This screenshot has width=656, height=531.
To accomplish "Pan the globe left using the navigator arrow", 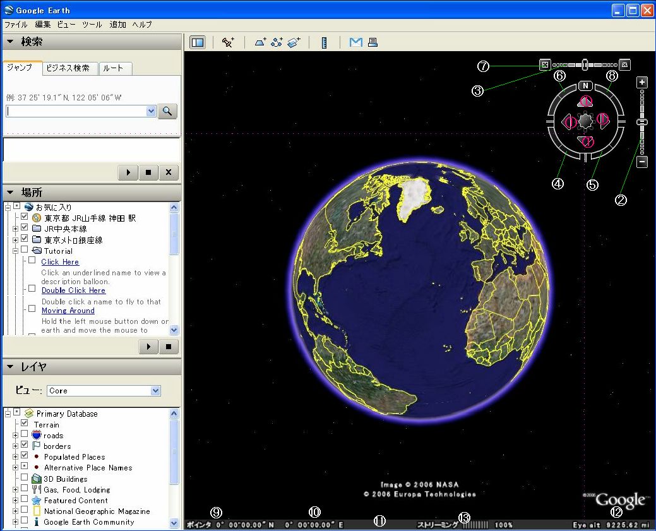I will coord(568,121).
